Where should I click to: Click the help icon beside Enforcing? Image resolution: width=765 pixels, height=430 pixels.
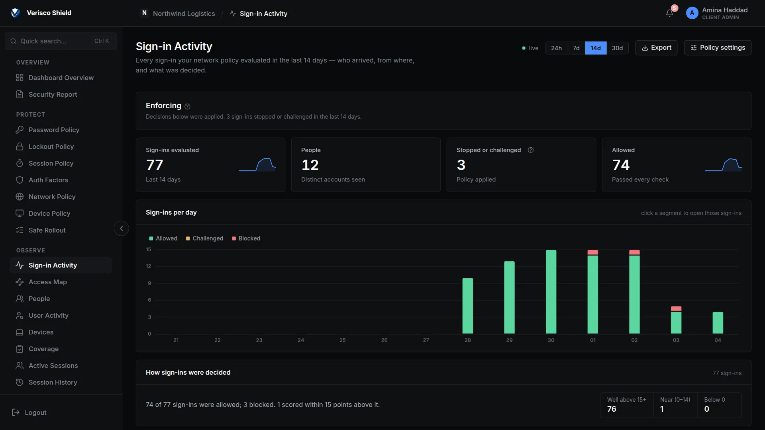(187, 106)
